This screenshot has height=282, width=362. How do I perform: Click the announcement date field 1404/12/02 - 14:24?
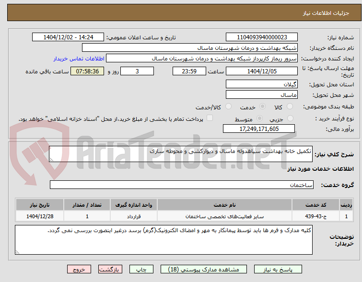(x=68, y=37)
